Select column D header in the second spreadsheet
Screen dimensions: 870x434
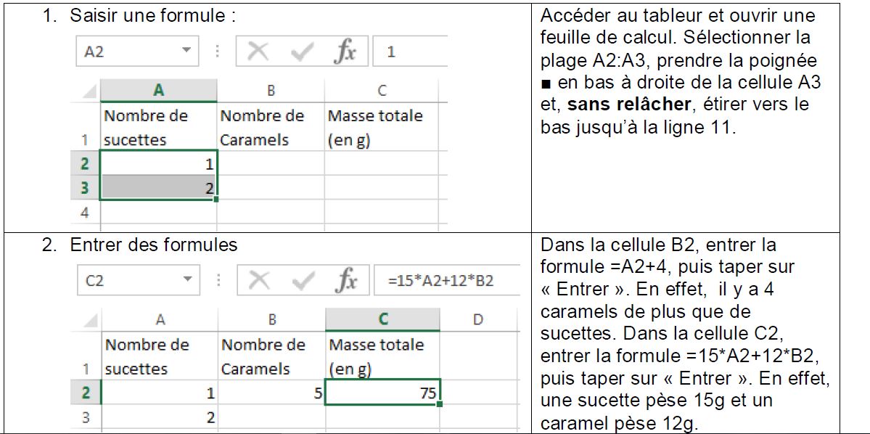click(x=477, y=319)
